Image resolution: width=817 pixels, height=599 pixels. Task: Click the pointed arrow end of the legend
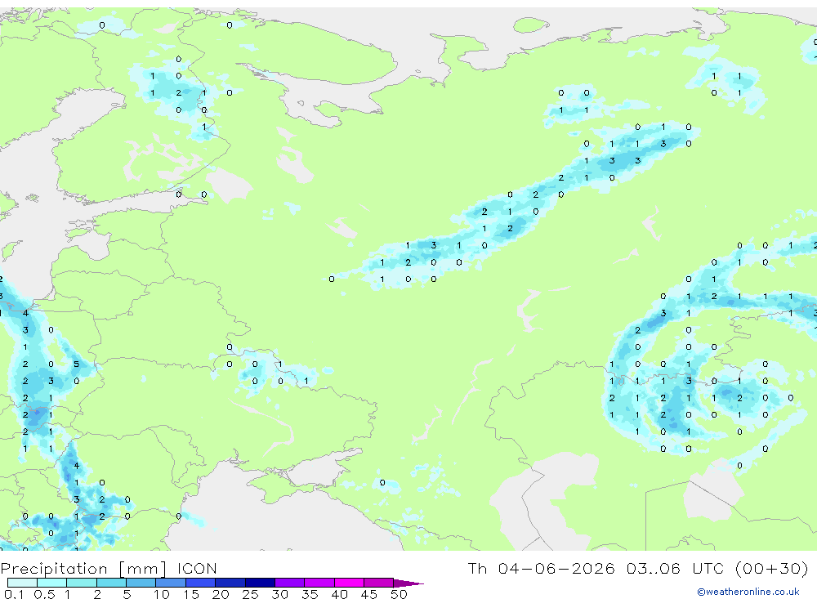tap(408, 583)
